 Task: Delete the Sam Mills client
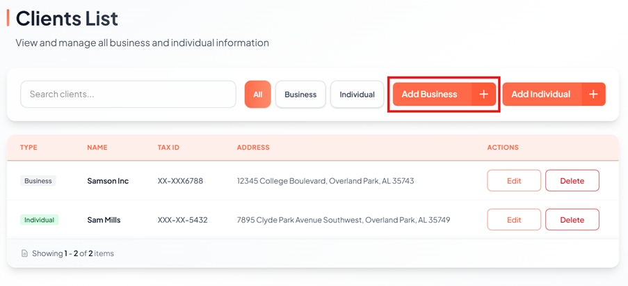click(x=572, y=220)
